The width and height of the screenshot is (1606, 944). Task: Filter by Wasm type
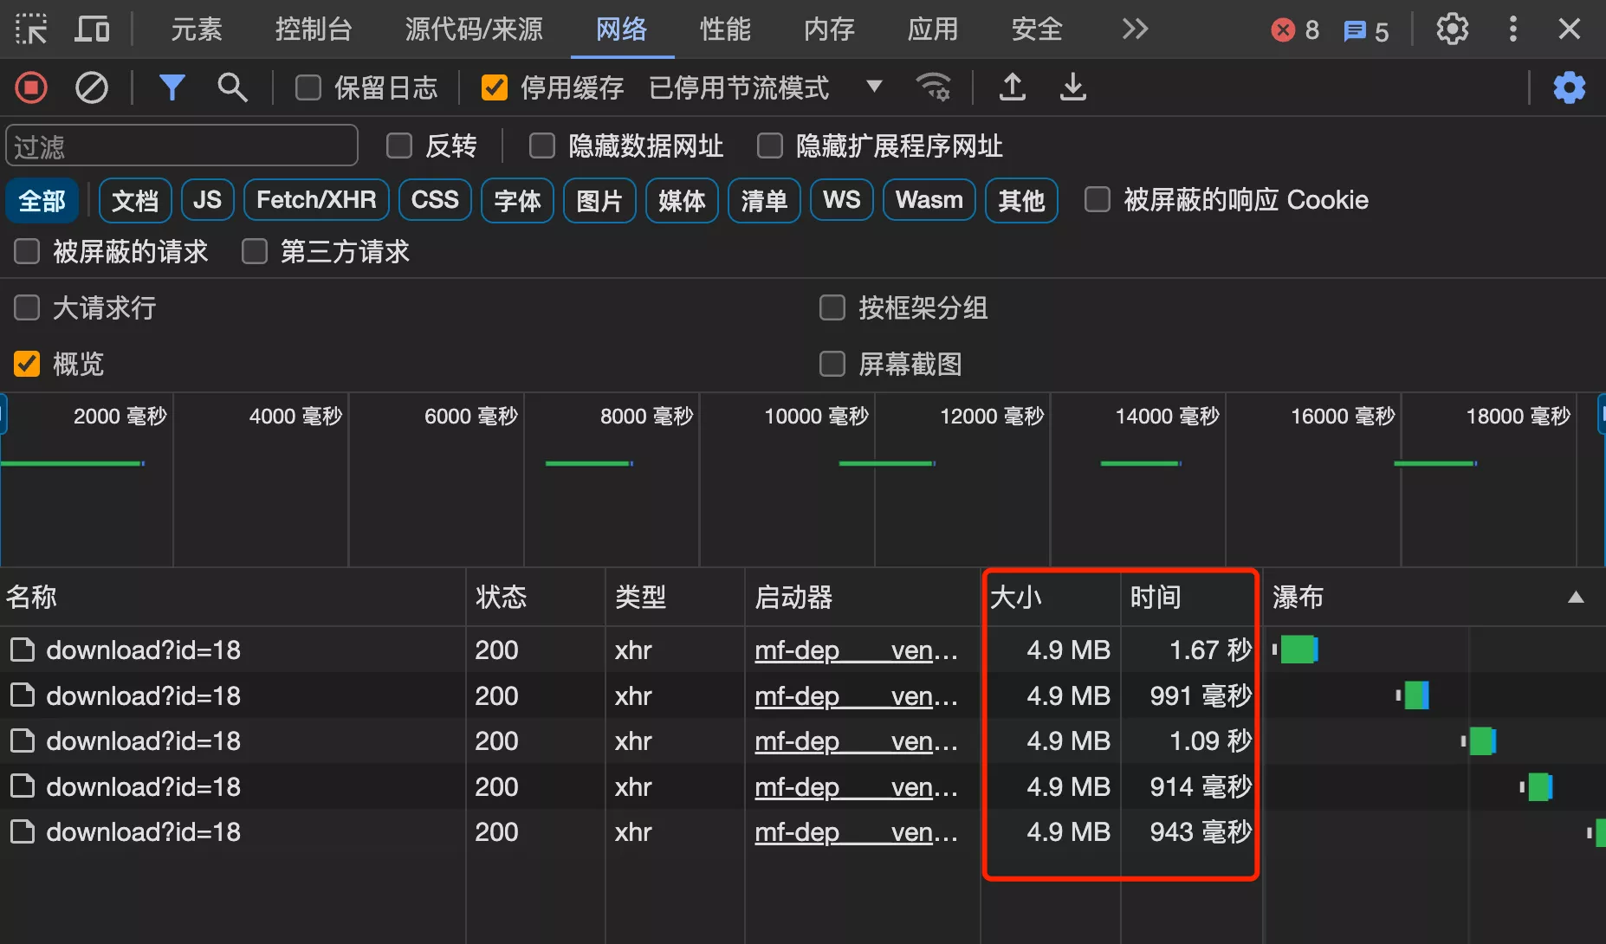(929, 200)
